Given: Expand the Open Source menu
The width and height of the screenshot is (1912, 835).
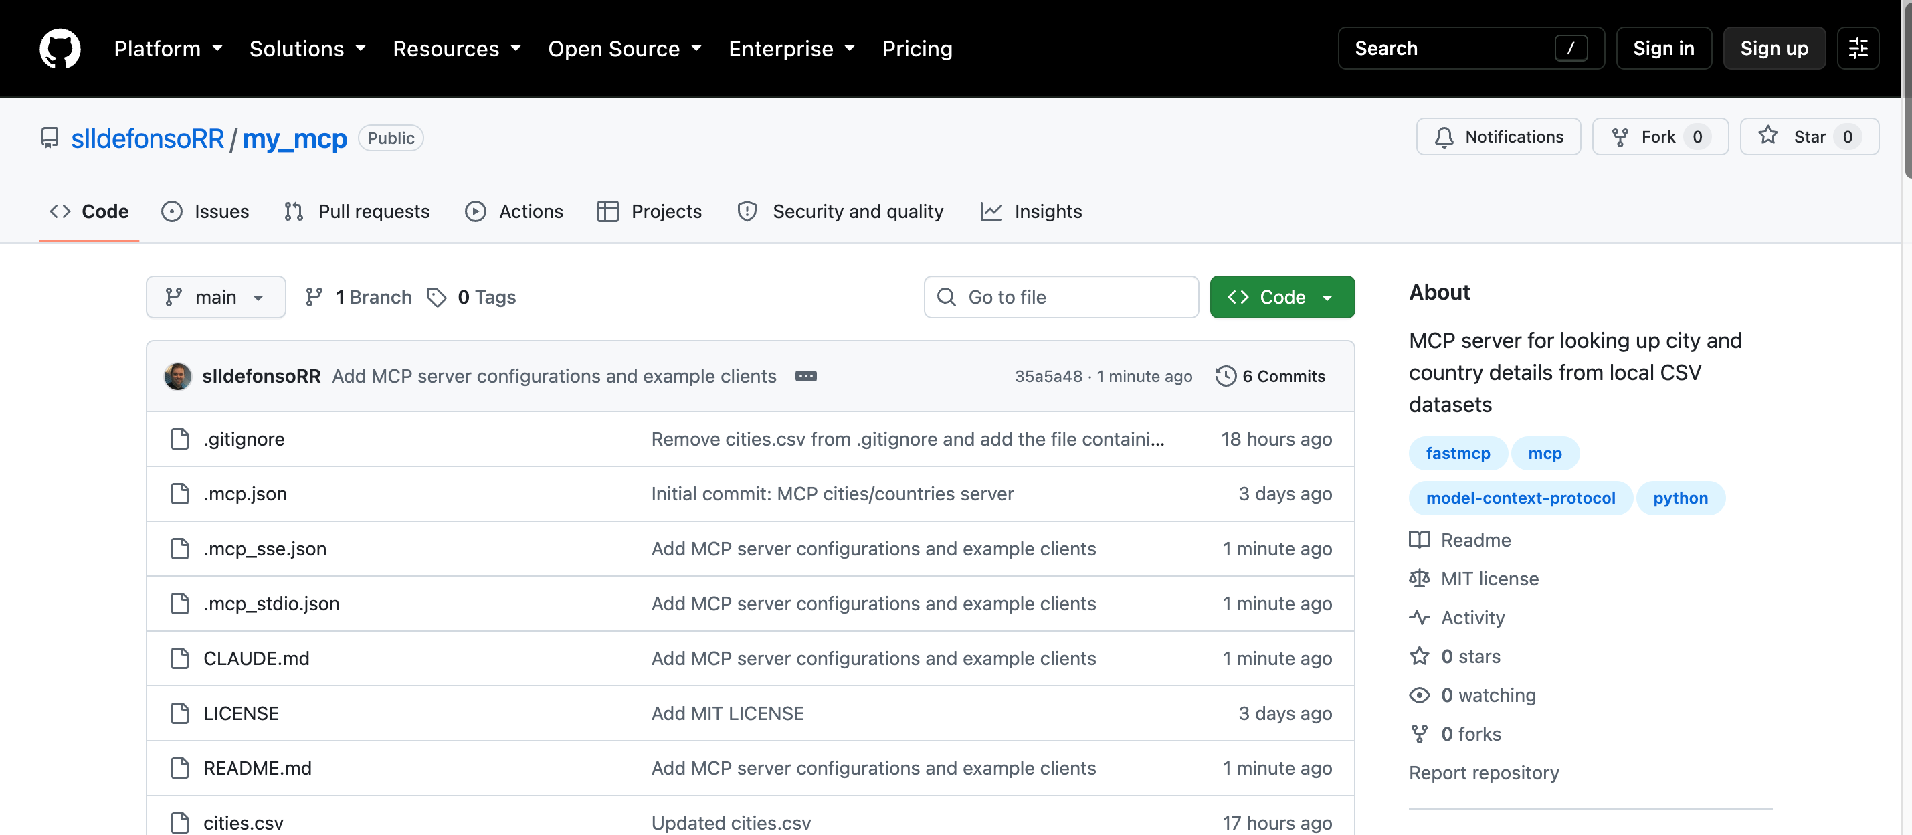Looking at the screenshot, I should click(624, 49).
